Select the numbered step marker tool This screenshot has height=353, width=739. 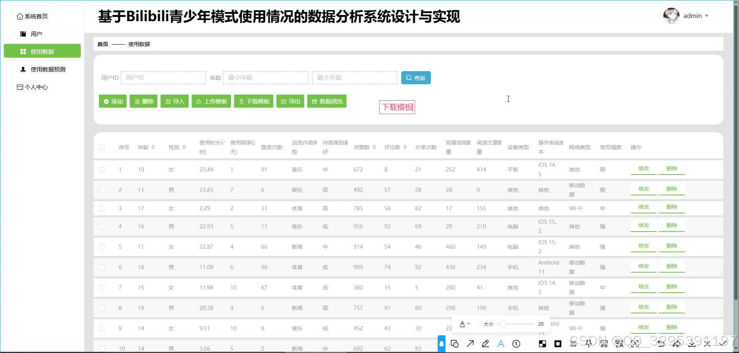click(x=516, y=344)
